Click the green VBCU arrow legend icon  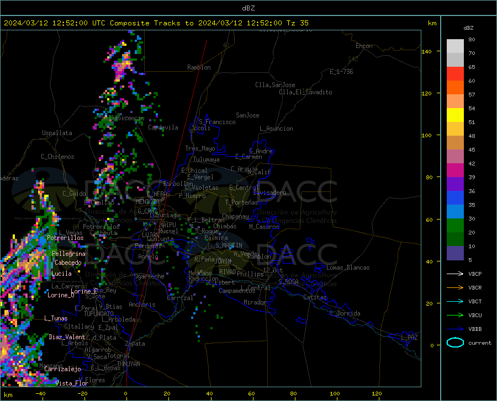[x=455, y=315]
